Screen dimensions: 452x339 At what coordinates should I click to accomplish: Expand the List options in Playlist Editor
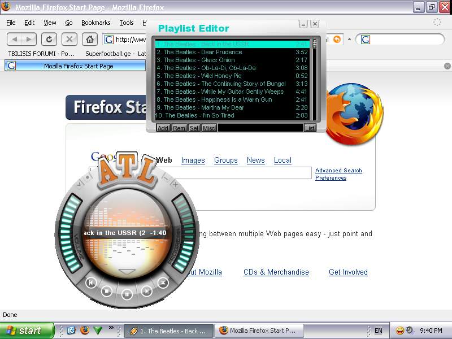coord(310,128)
